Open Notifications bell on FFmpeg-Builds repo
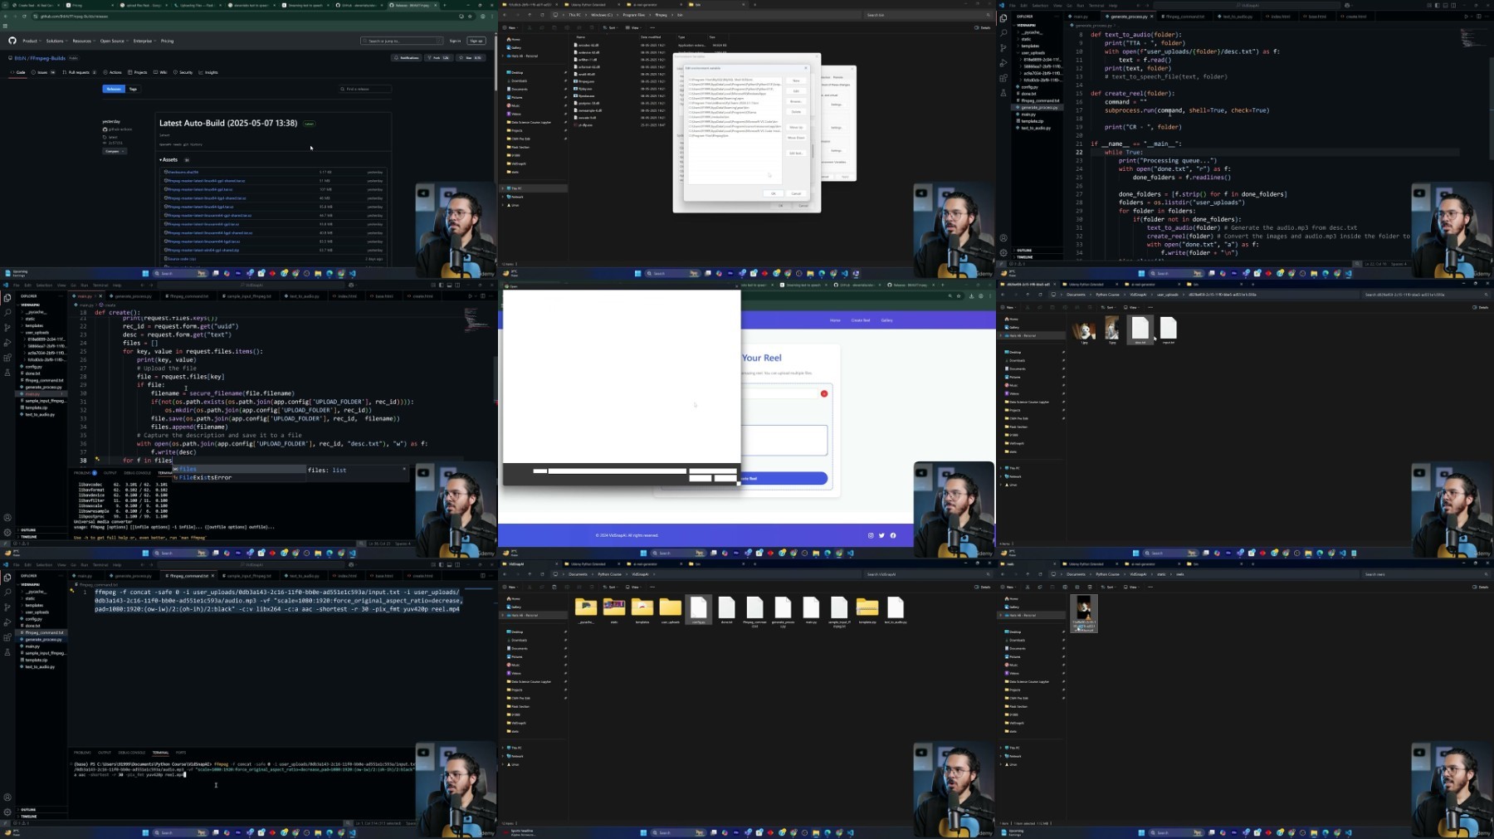 tap(406, 57)
